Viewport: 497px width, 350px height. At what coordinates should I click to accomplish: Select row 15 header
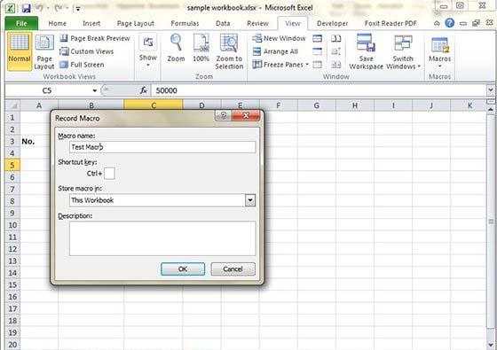pos(12,284)
